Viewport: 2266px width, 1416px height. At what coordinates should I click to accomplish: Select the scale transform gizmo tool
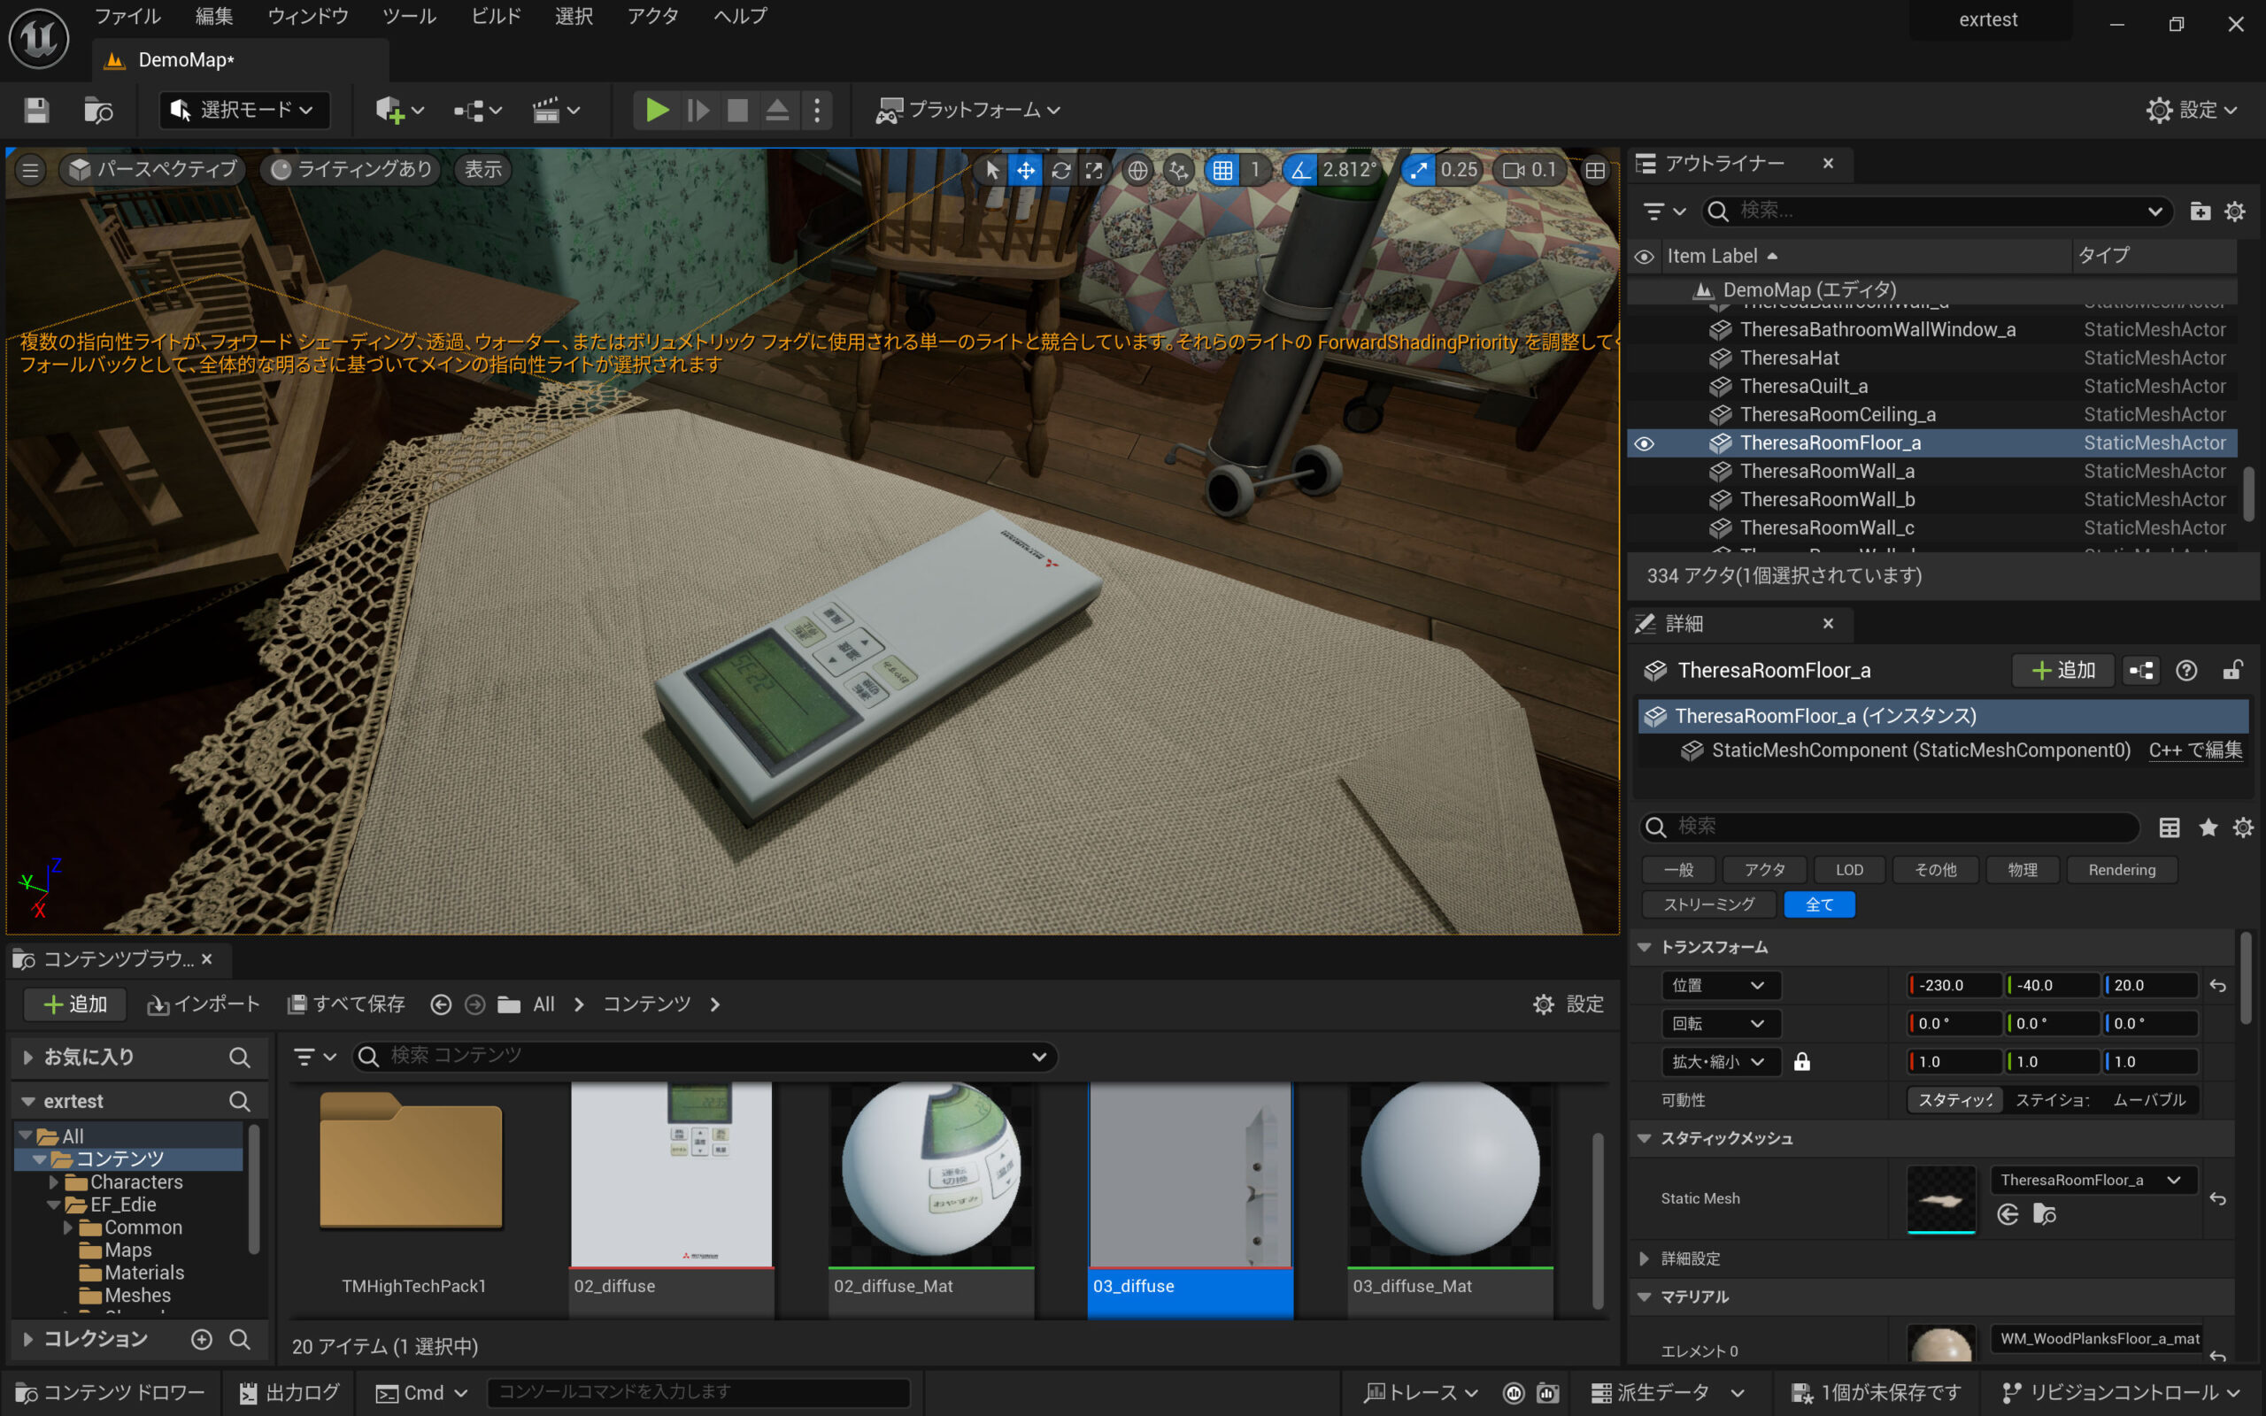click(x=1094, y=171)
